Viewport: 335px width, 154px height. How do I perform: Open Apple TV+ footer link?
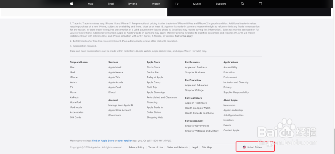114,77
